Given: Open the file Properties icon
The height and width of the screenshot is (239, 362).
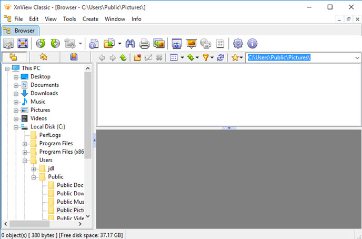Looking at the screenshot, I should pyautogui.click(x=94, y=43).
